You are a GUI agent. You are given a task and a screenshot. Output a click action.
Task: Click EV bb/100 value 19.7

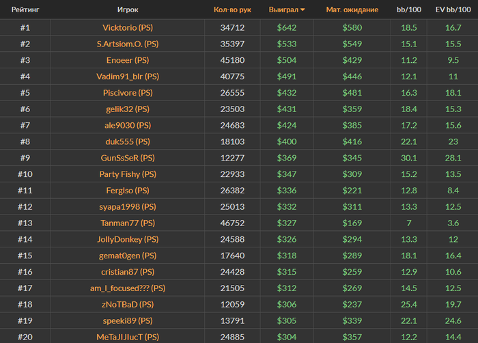click(453, 305)
